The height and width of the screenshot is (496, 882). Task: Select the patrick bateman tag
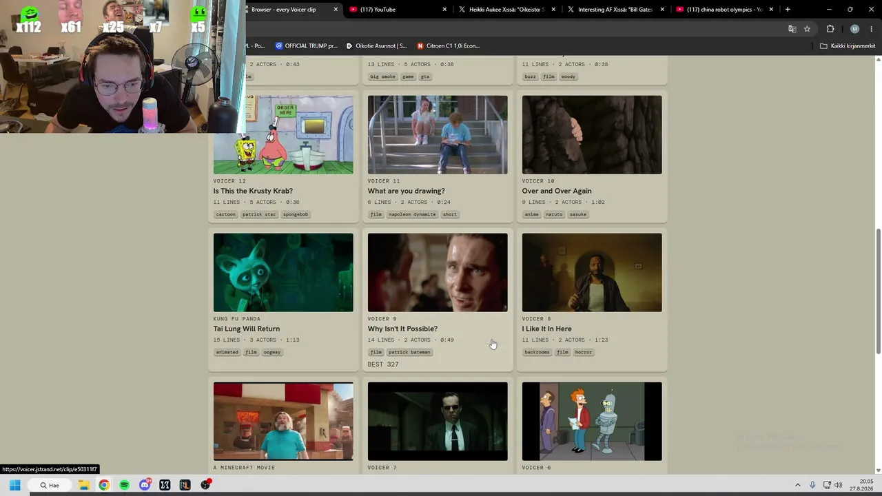pos(409,352)
